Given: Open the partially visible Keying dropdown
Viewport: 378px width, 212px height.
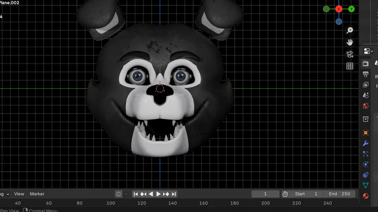Looking at the screenshot, I should pos(5,194).
